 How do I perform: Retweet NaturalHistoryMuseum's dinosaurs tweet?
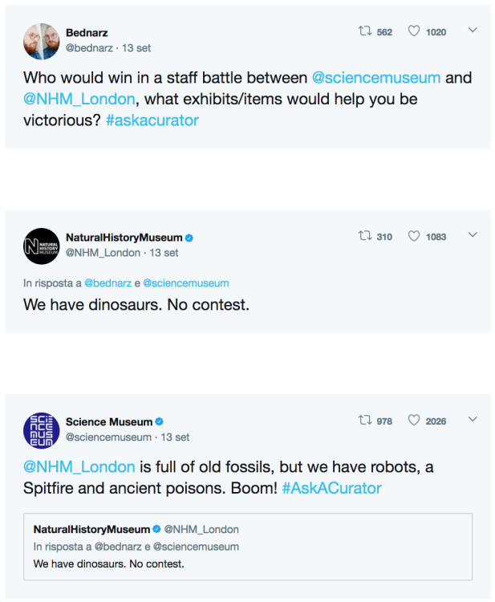click(x=365, y=236)
